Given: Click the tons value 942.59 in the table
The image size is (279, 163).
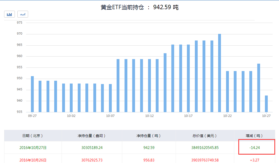Looking at the screenshot, I should 149,147.
